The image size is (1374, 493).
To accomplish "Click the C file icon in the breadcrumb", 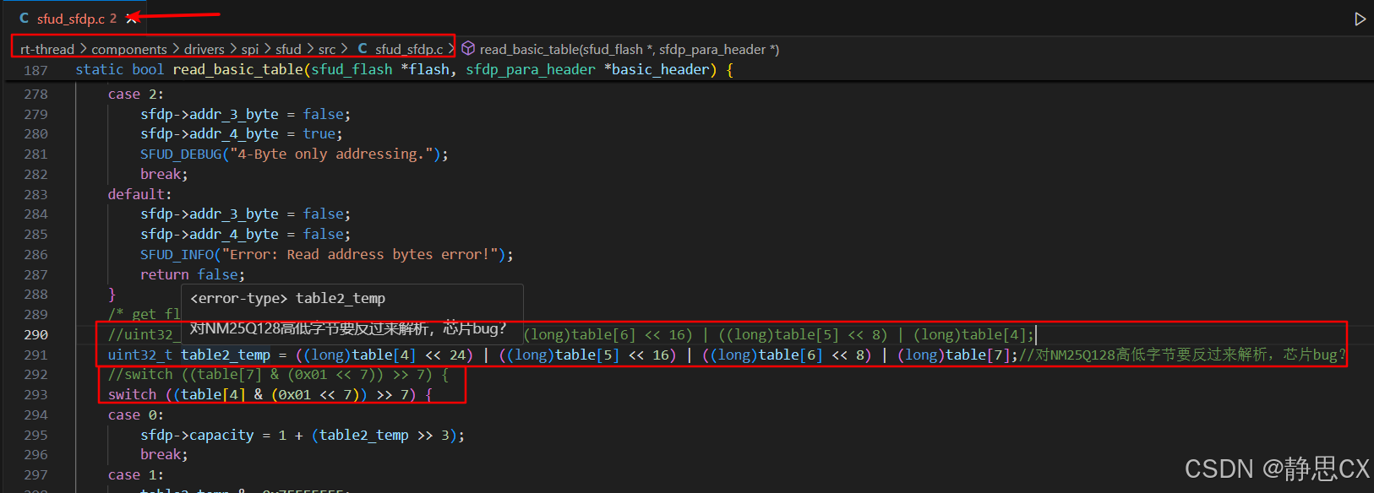I will point(363,49).
